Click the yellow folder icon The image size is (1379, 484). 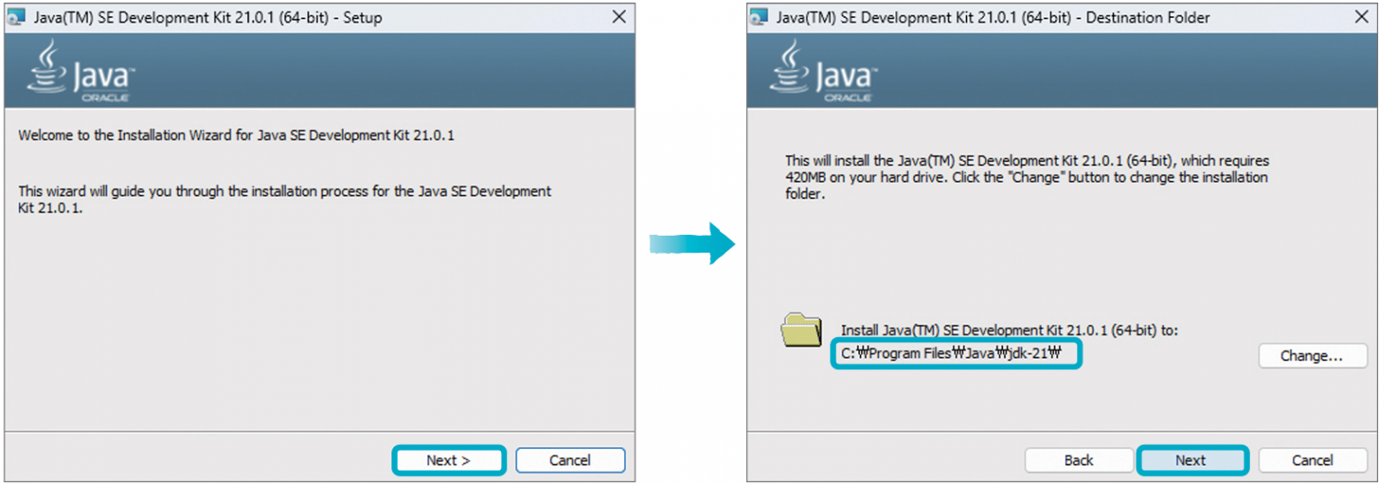tap(802, 330)
